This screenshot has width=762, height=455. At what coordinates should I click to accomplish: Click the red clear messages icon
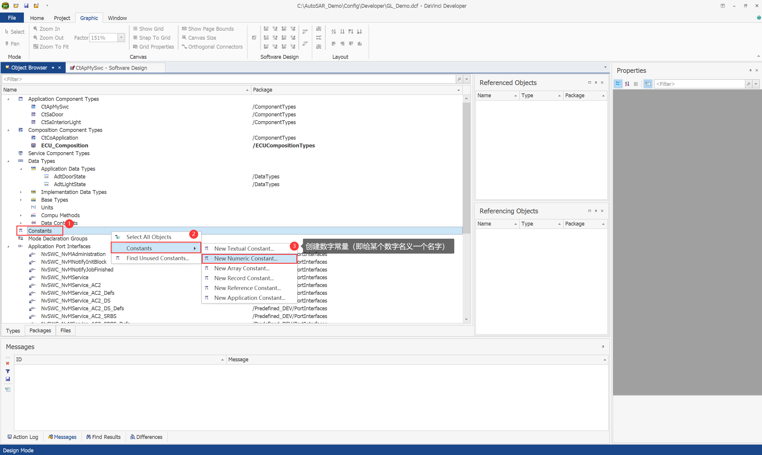(8, 363)
